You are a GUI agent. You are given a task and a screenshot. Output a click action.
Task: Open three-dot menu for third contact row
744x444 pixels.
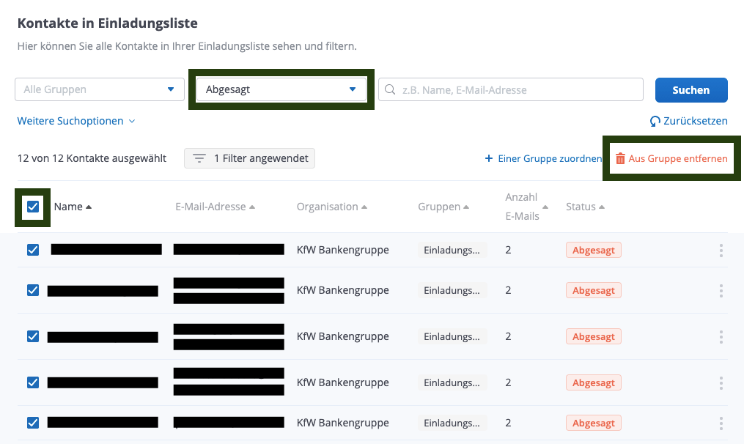[x=721, y=337]
